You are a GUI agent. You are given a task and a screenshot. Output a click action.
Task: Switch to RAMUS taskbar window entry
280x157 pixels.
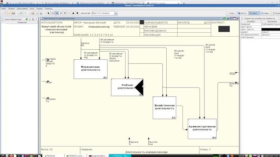[x=76, y=156]
